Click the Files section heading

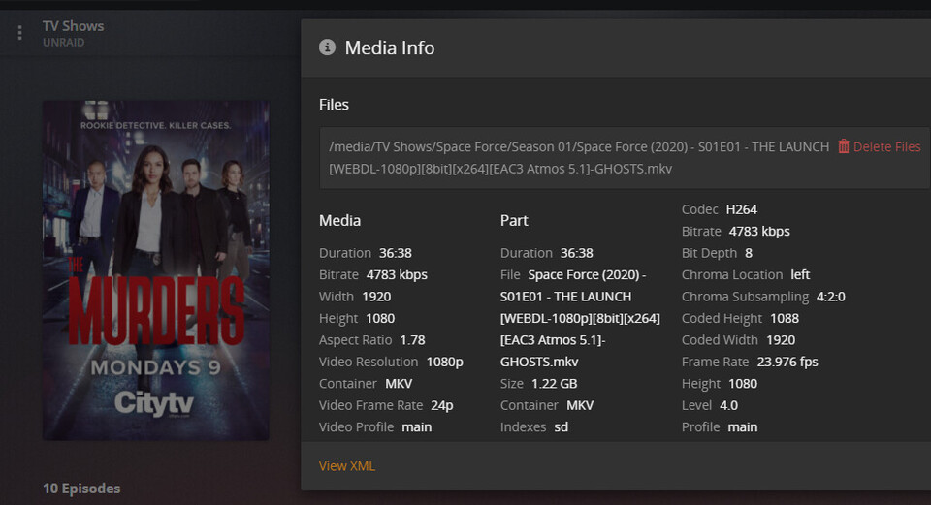tap(334, 104)
